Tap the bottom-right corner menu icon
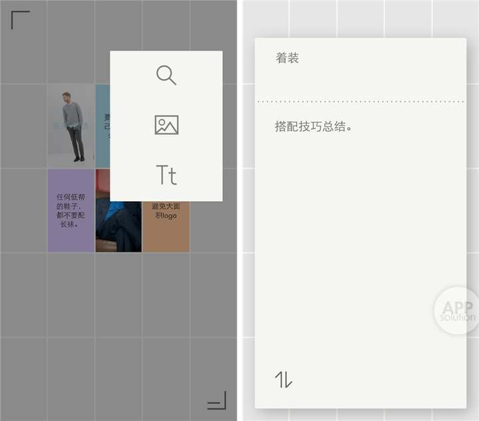The width and height of the screenshot is (479, 421). [217, 400]
